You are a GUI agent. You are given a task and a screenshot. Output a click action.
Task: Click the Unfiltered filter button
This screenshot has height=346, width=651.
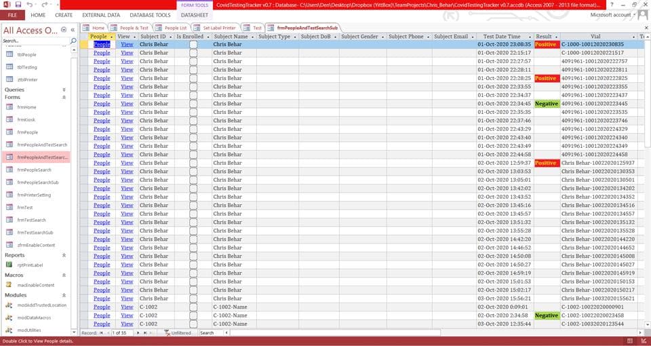tap(178, 332)
